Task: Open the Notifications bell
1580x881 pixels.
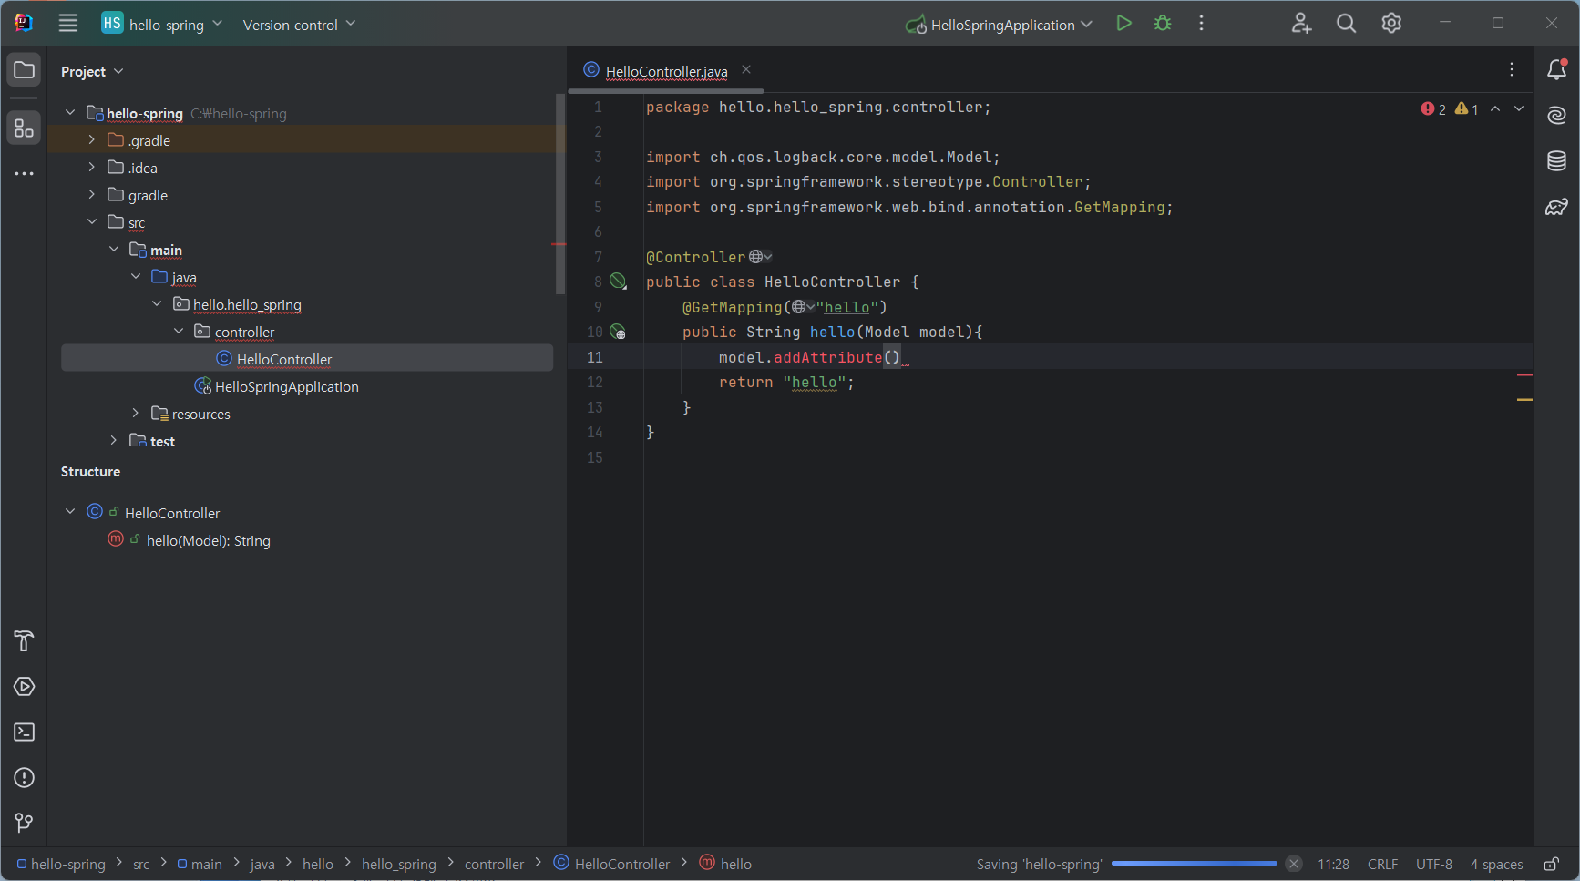Action: point(1557,70)
